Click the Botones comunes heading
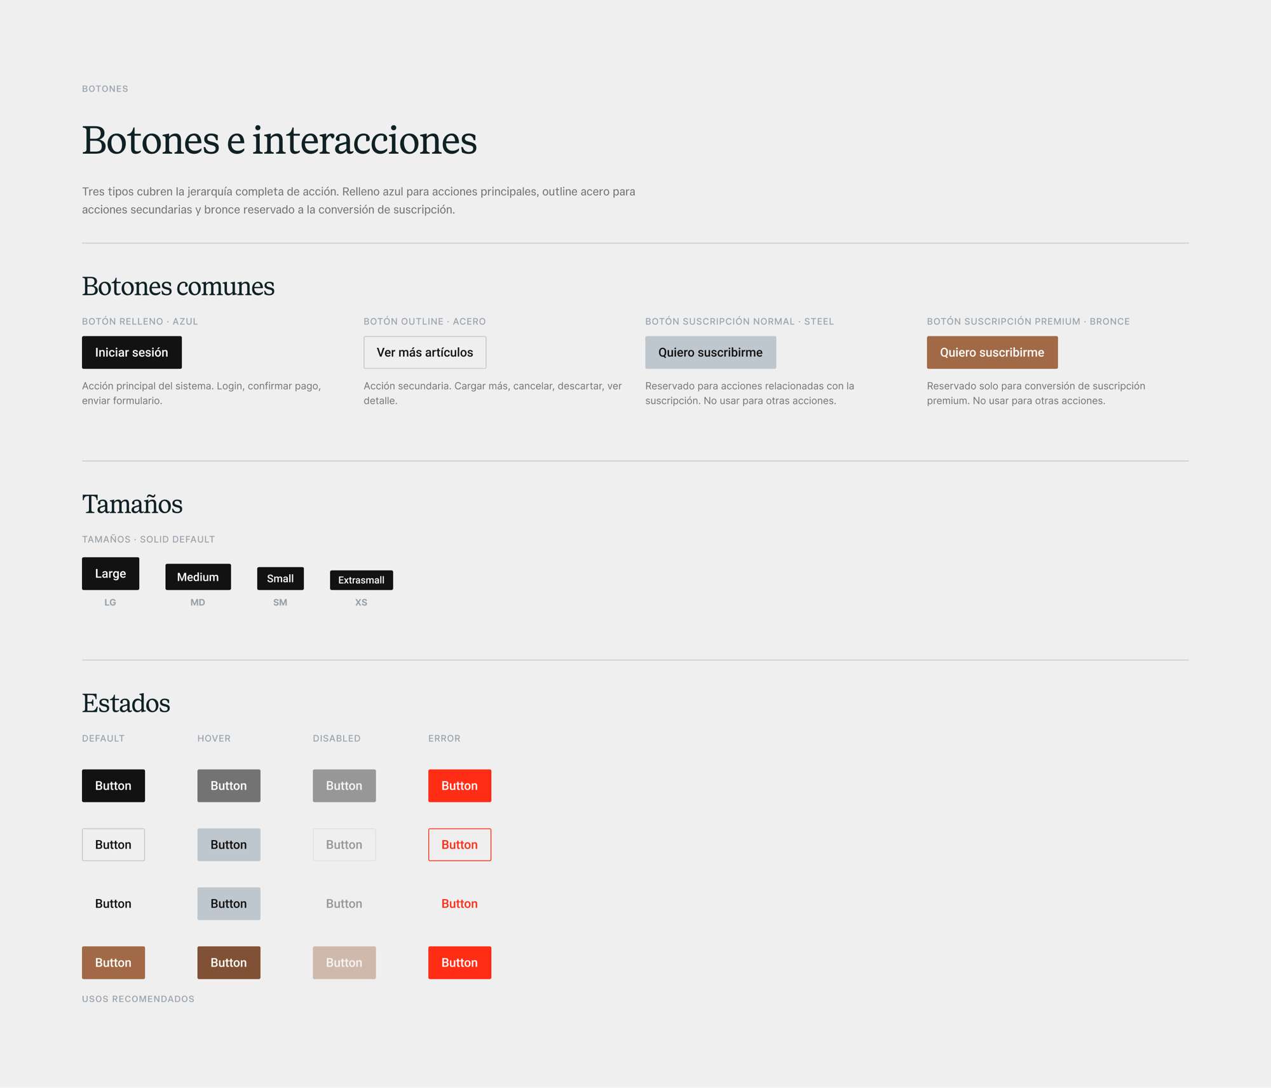1271x1088 pixels. (178, 287)
